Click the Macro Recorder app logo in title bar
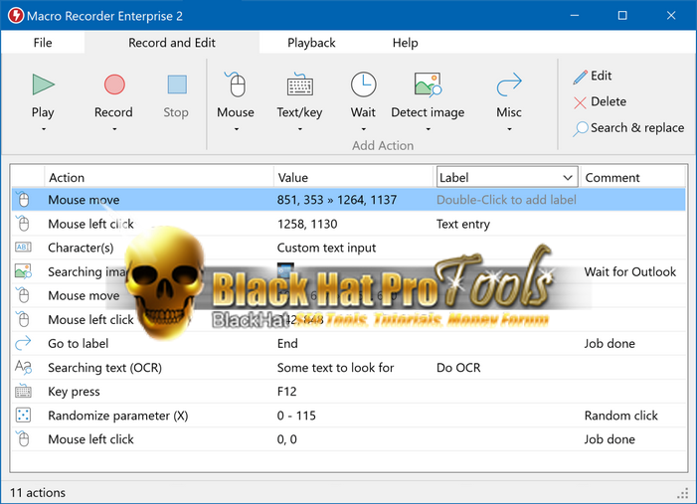Image resolution: width=697 pixels, height=504 pixels. click(16, 16)
